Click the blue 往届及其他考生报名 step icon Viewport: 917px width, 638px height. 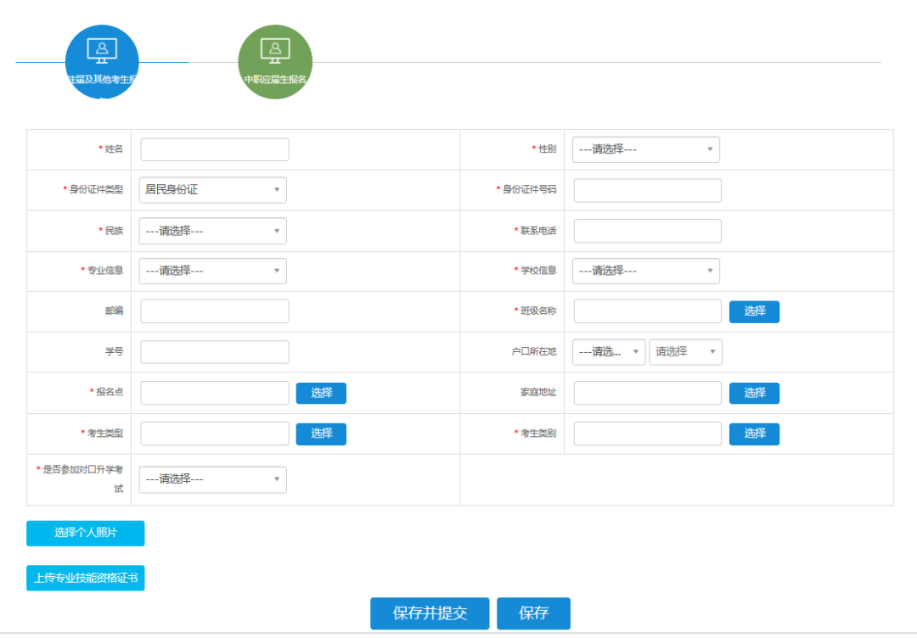[102, 61]
